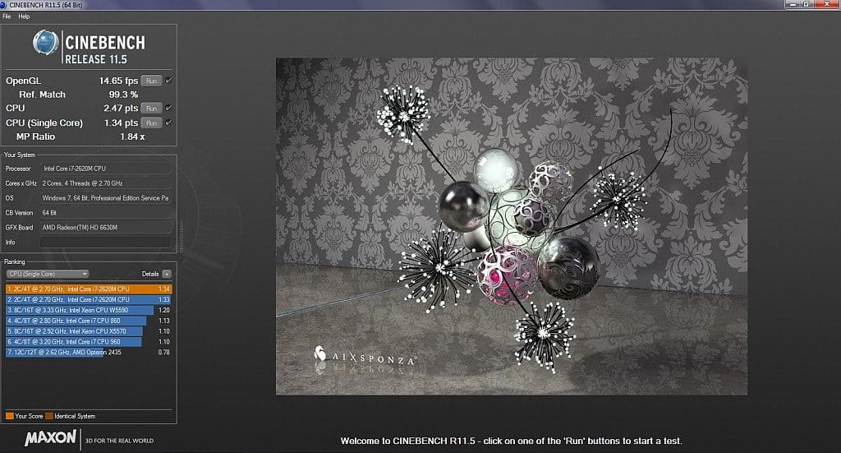
Task: Run the CPU benchmark
Action: coord(151,108)
